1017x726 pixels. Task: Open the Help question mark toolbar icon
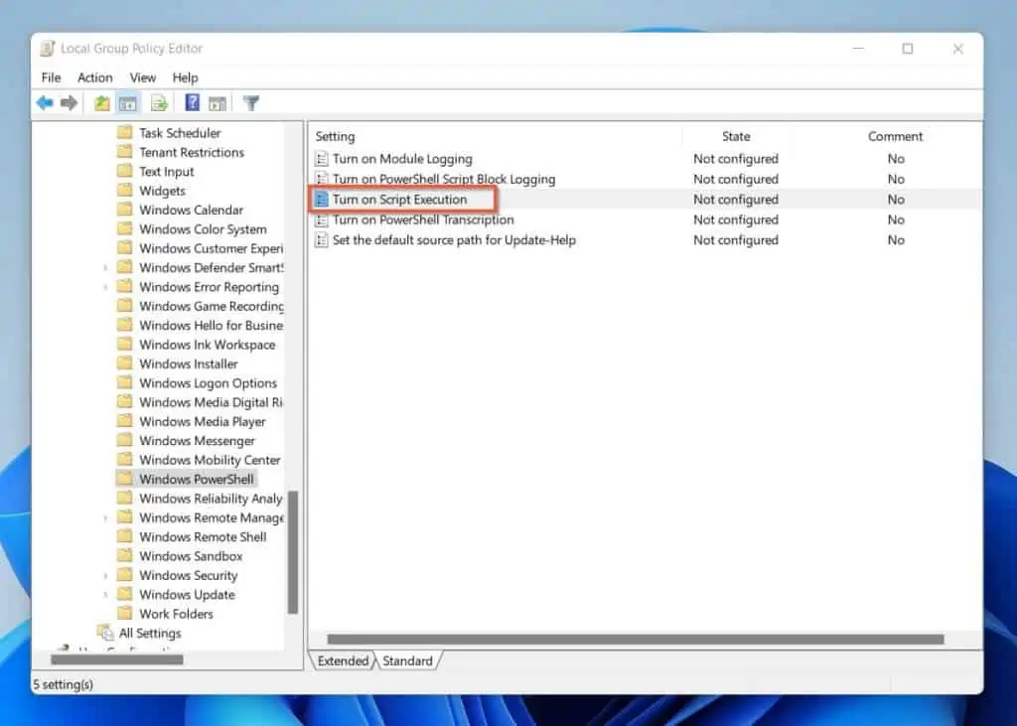[192, 102]
